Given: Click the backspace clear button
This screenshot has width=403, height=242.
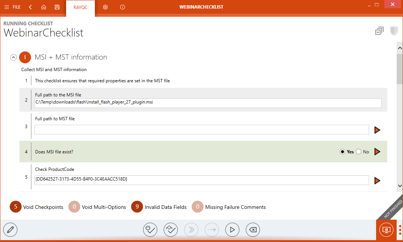Looking at the screenshot, I should pos(253,230).
